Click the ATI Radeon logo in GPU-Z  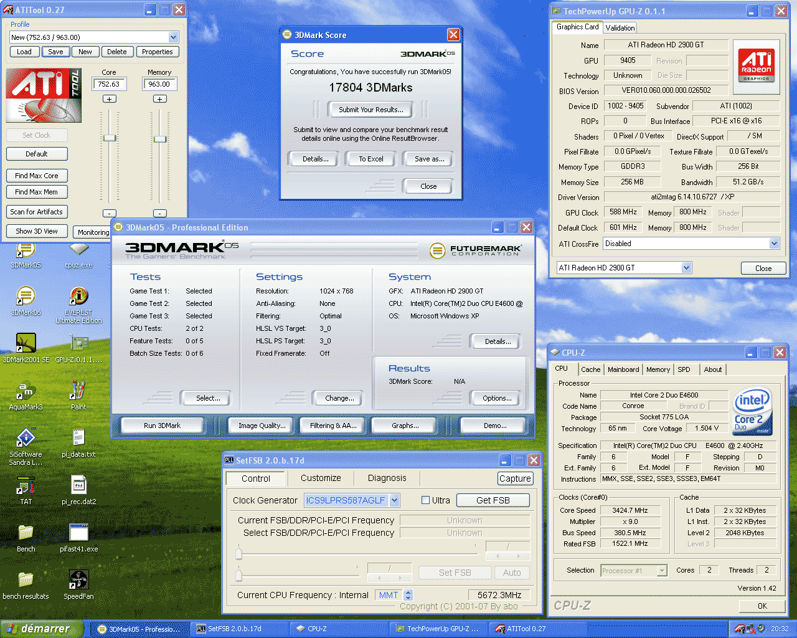[x=757, y=67]
